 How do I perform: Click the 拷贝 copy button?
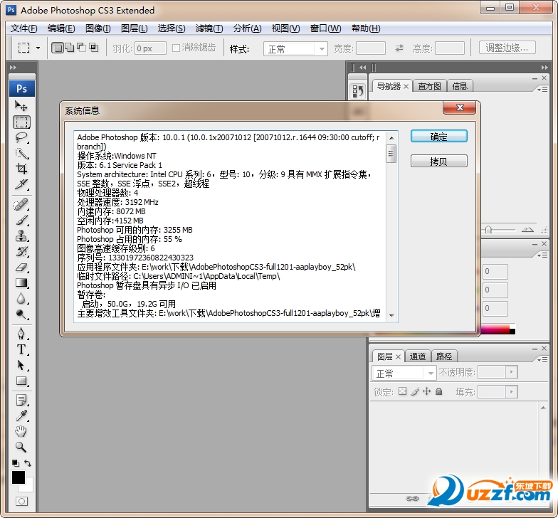tap(438, 161)
